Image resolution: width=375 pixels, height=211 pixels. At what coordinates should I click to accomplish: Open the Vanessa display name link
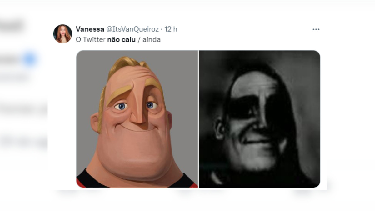pos(90,29)
